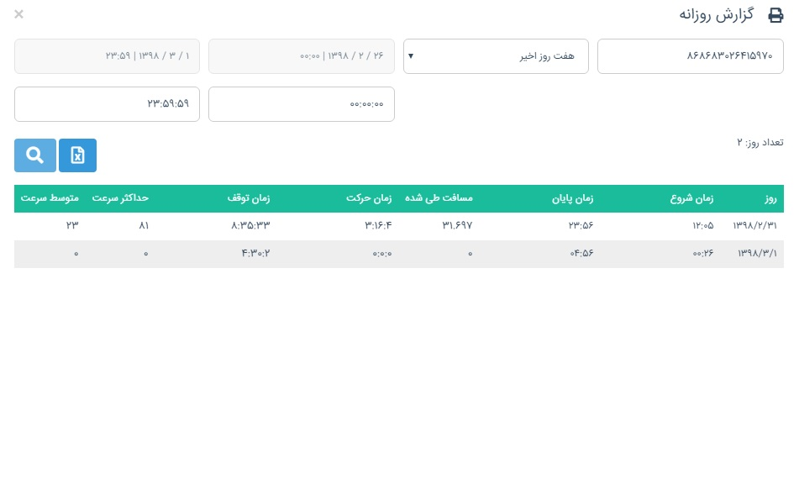The height and width of the screenshot is (489, 799).
Task: Click the زمان توقف column header
Action: pyautogui.click(x=249, y=199)
